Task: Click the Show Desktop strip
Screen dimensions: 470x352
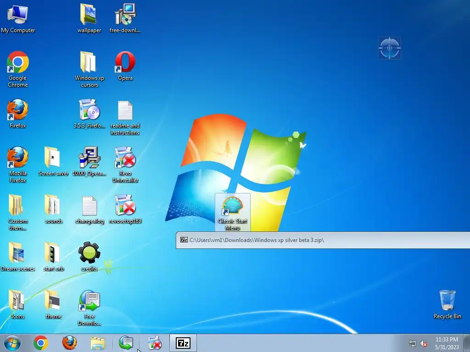Action: tap(467, 343)
